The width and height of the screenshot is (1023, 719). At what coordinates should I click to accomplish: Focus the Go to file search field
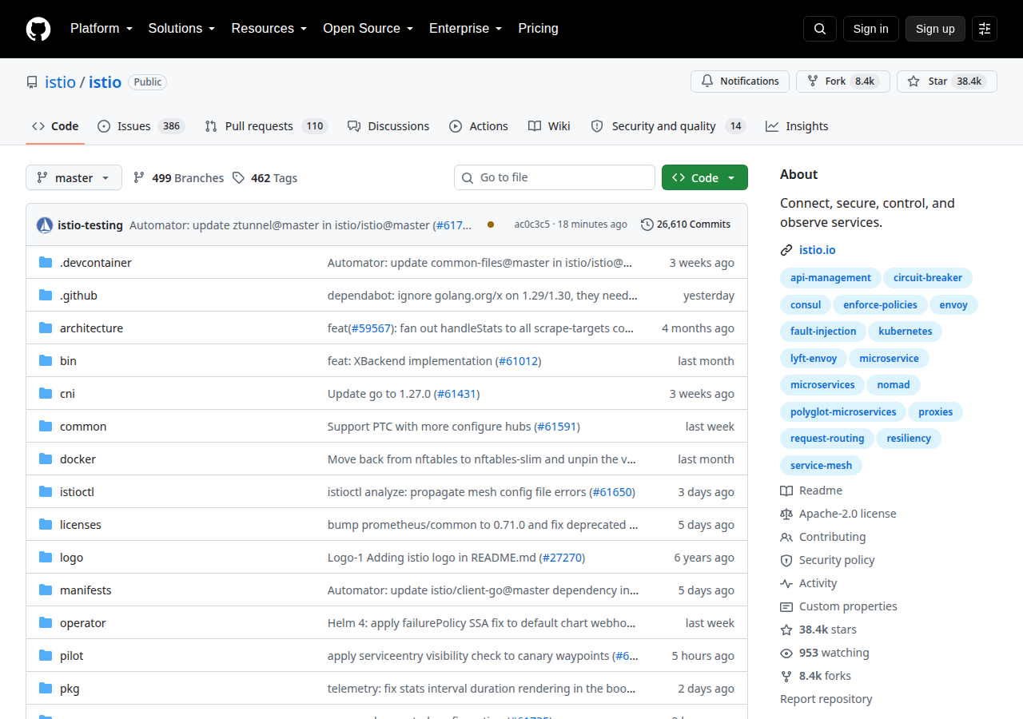pyautogui.click(x=555, y=177)
